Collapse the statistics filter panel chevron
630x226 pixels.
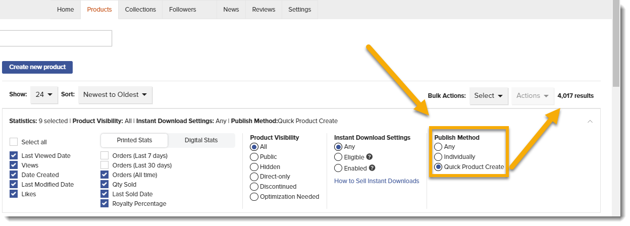pos(590,121)
